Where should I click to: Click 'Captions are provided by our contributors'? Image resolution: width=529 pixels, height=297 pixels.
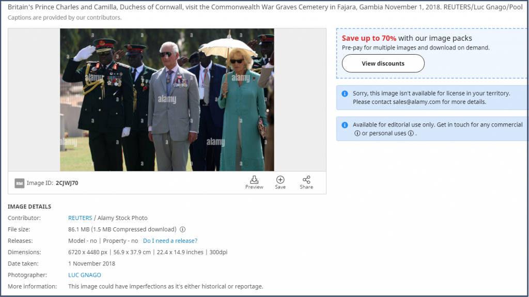tap(65, 18)
